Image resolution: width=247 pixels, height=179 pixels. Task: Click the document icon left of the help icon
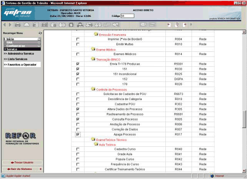tap(184, 25)
